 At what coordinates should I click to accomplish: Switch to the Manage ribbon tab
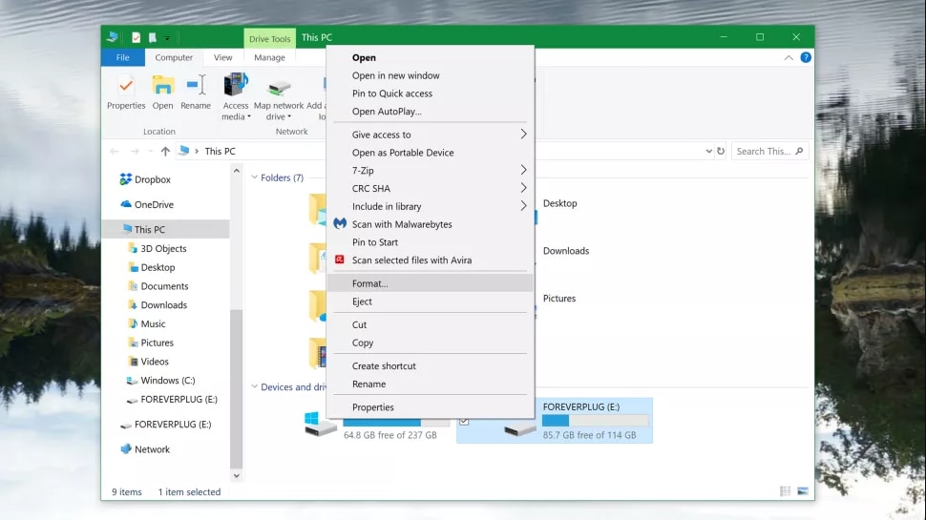269,57
